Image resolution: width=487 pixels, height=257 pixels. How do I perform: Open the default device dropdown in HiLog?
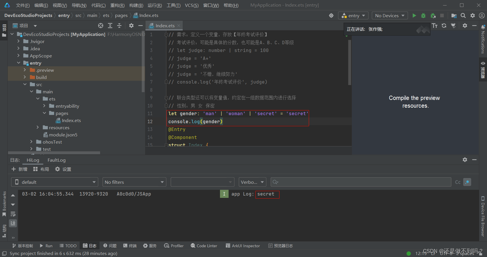pos(54,182)
